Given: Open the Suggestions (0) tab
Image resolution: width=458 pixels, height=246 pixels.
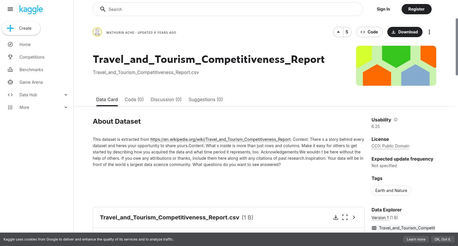Looking at the screenshot, I should pos(206,99).
